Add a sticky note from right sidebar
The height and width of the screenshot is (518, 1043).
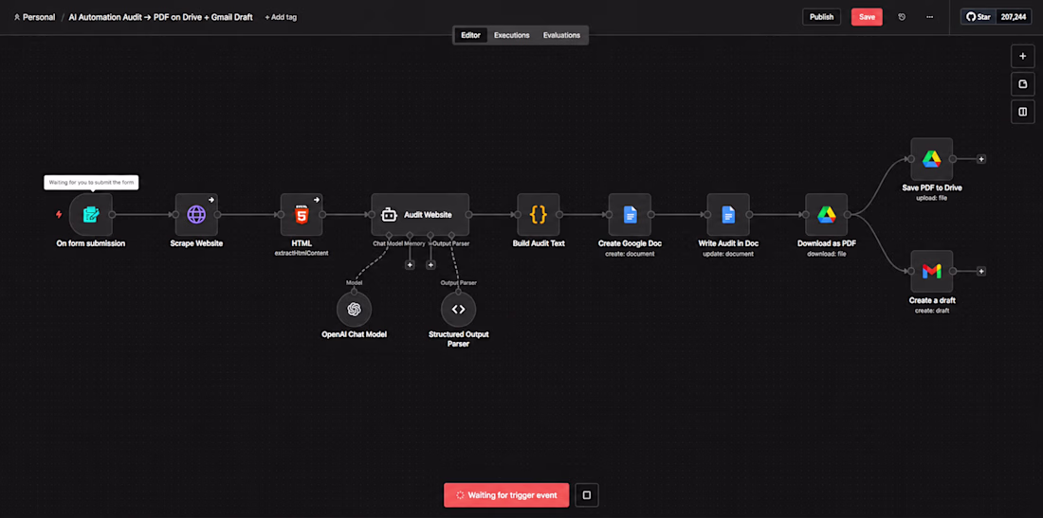(1022, 83)
